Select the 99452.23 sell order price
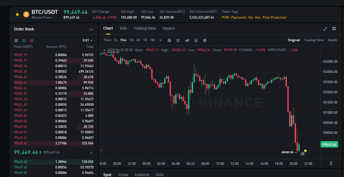This screenshot has width=344, height=177. [x=21, y=94]
